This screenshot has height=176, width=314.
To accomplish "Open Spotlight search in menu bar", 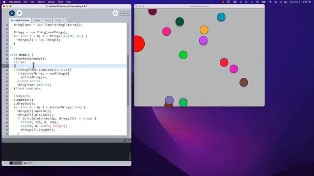I will 281,2.
